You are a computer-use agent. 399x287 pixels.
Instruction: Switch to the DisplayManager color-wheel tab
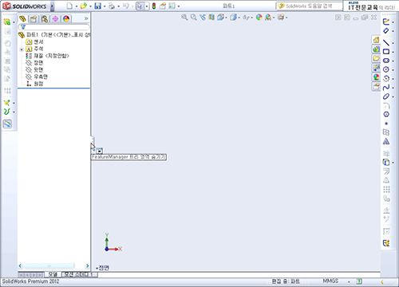(x=66, y=18)
